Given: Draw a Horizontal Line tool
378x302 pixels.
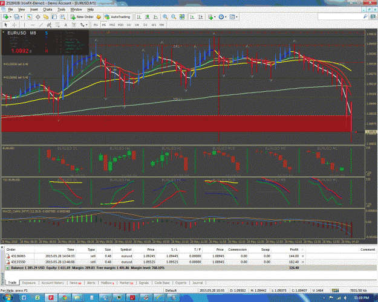Looking at the screenshot, I should (33, 25).
